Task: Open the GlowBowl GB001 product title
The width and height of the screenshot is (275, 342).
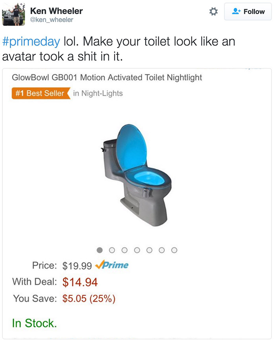Action: click(x=107, y=77)
